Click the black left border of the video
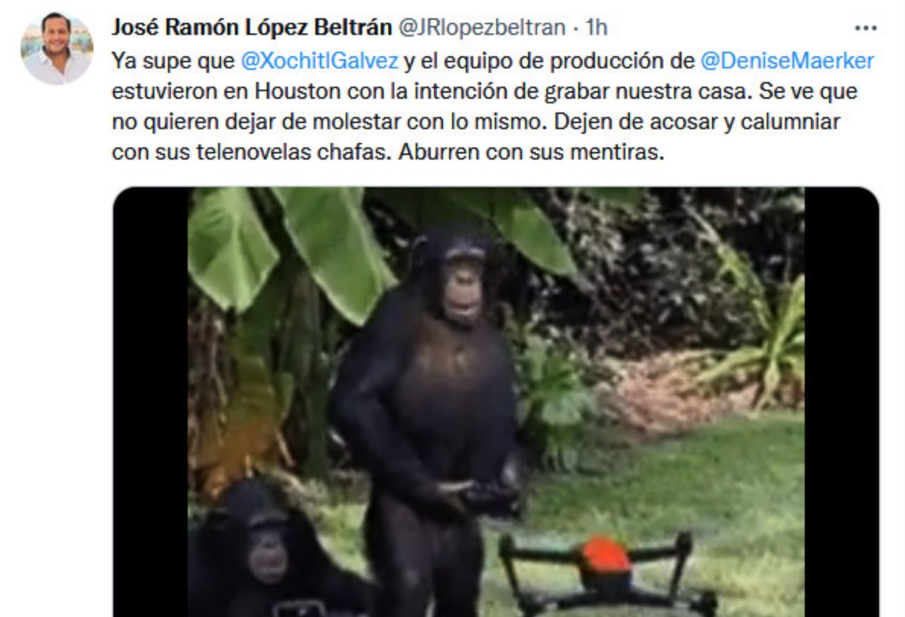The height and width of the screenshot is (617, 905). pos(150,402)
